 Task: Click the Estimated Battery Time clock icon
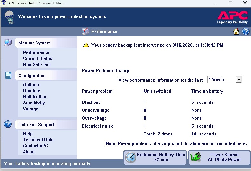coord(131,157)
